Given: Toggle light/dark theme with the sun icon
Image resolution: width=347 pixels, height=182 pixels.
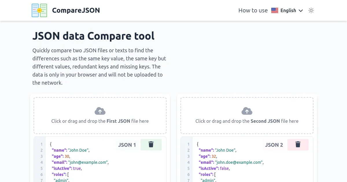Looking at the screenshot, I should [x=311, y=10].
